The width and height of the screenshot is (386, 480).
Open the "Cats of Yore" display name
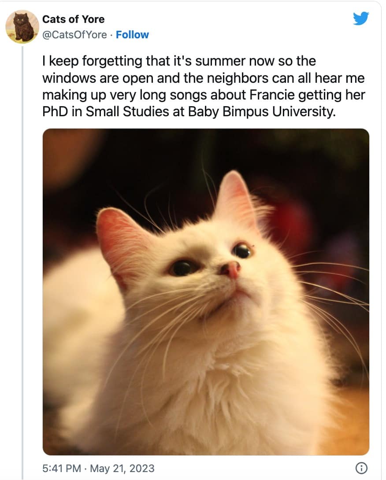[x=73, y=19]
